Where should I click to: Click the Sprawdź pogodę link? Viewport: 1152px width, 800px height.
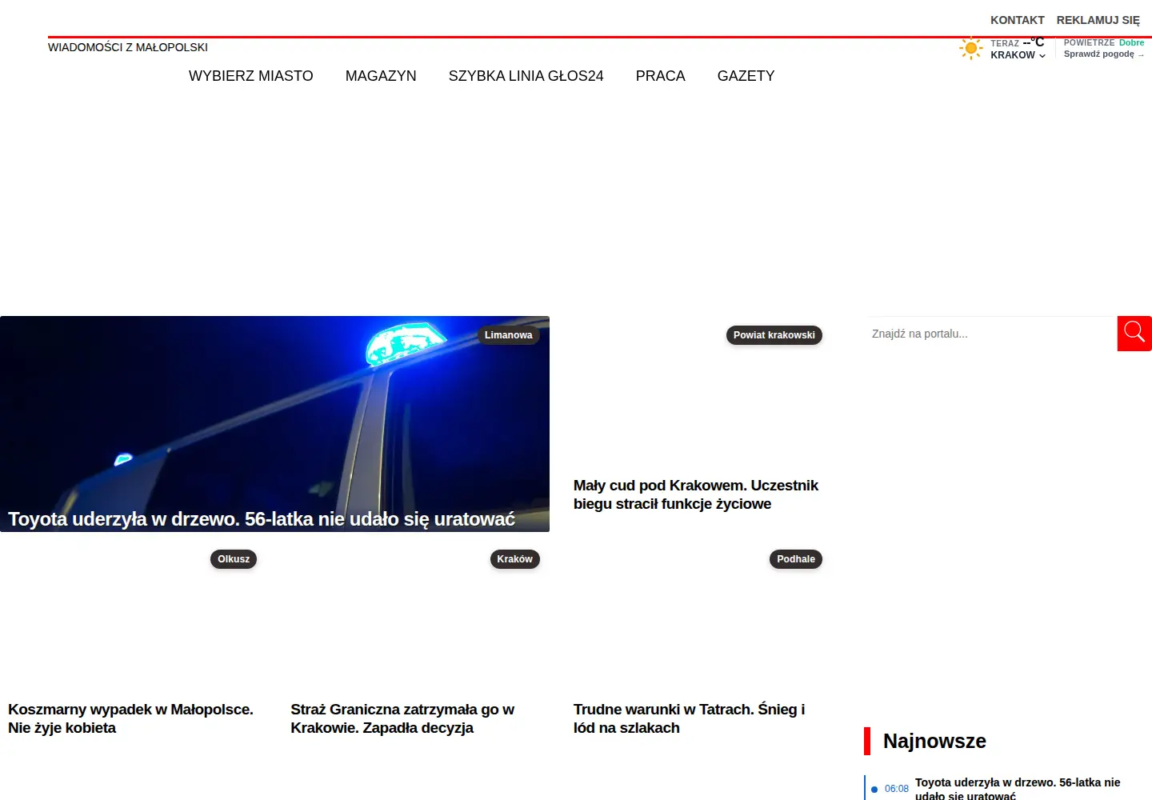tap(1104, 54)
